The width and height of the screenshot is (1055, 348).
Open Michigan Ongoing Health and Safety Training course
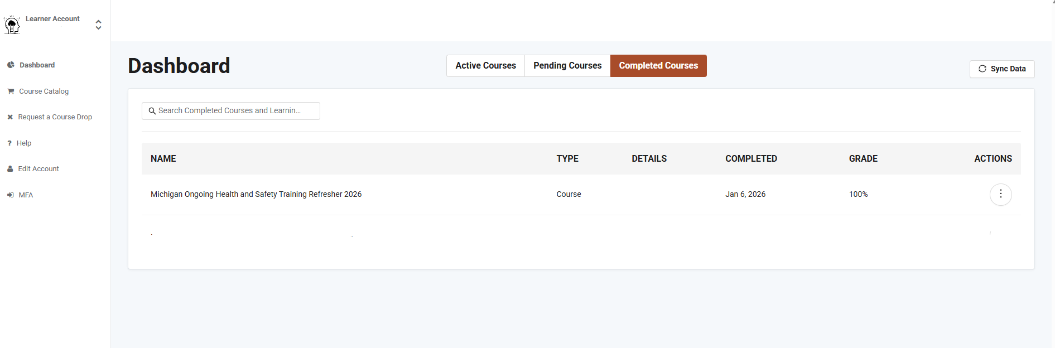(x=256, y=194)
